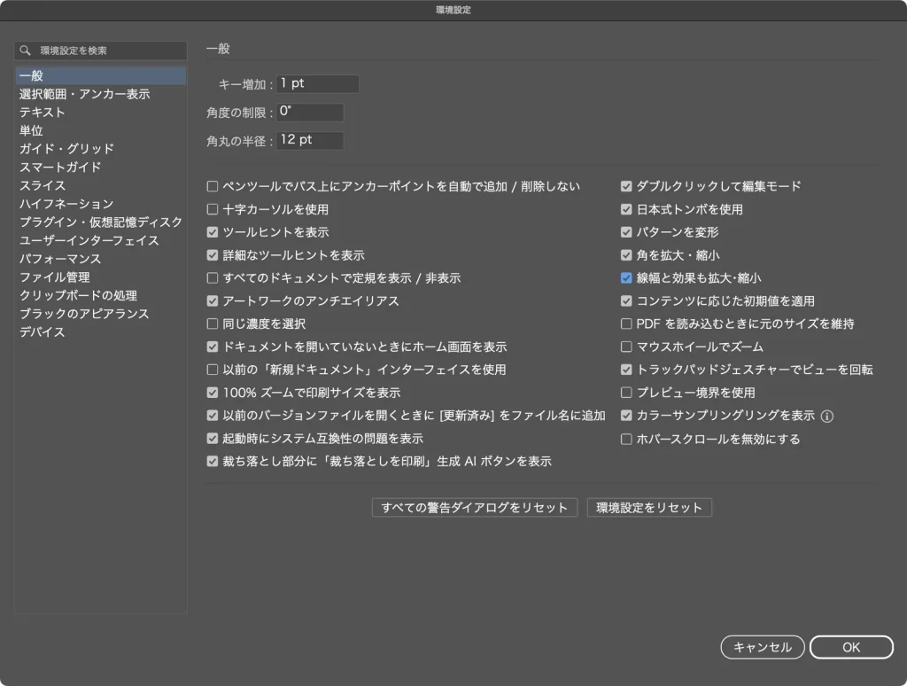907x686 pixels.
Task: Check すべてのドキュメントで定規を表示 / 非表示
Action: [x=213, y=278]
